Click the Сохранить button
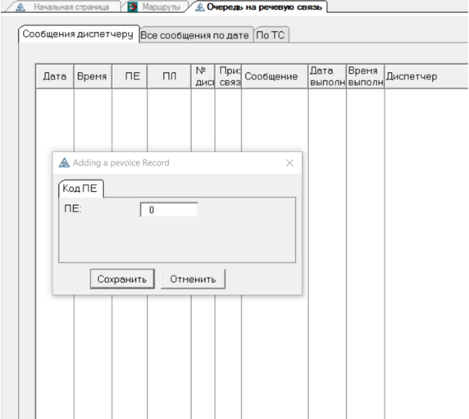469x419 pixels. point(122,279)
